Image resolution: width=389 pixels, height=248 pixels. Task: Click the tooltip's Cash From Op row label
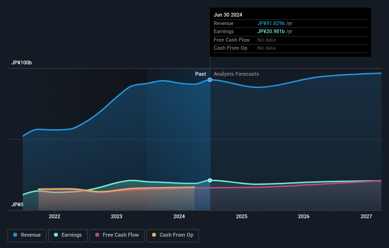[x=230, y=48]
